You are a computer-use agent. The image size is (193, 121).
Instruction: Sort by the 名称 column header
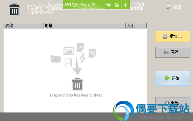point(23,26)
